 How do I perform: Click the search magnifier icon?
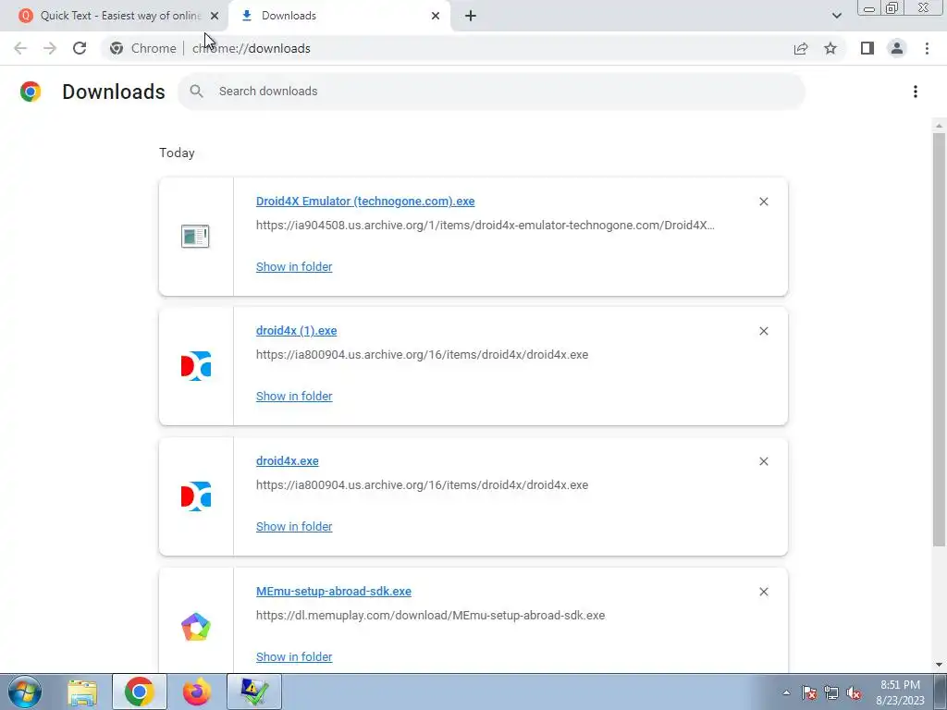(x=196, y=92)
